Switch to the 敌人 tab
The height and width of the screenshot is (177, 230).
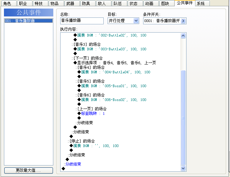point(104,3)
